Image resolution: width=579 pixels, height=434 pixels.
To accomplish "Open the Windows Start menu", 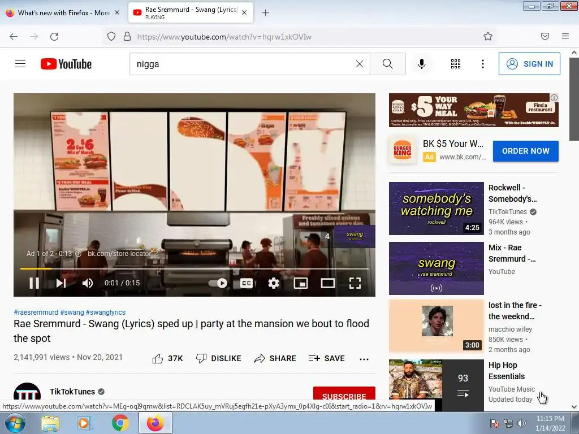I will [x=15, y=423].
